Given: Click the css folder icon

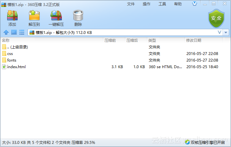Looking at the screenshot, I should [4, 53].
